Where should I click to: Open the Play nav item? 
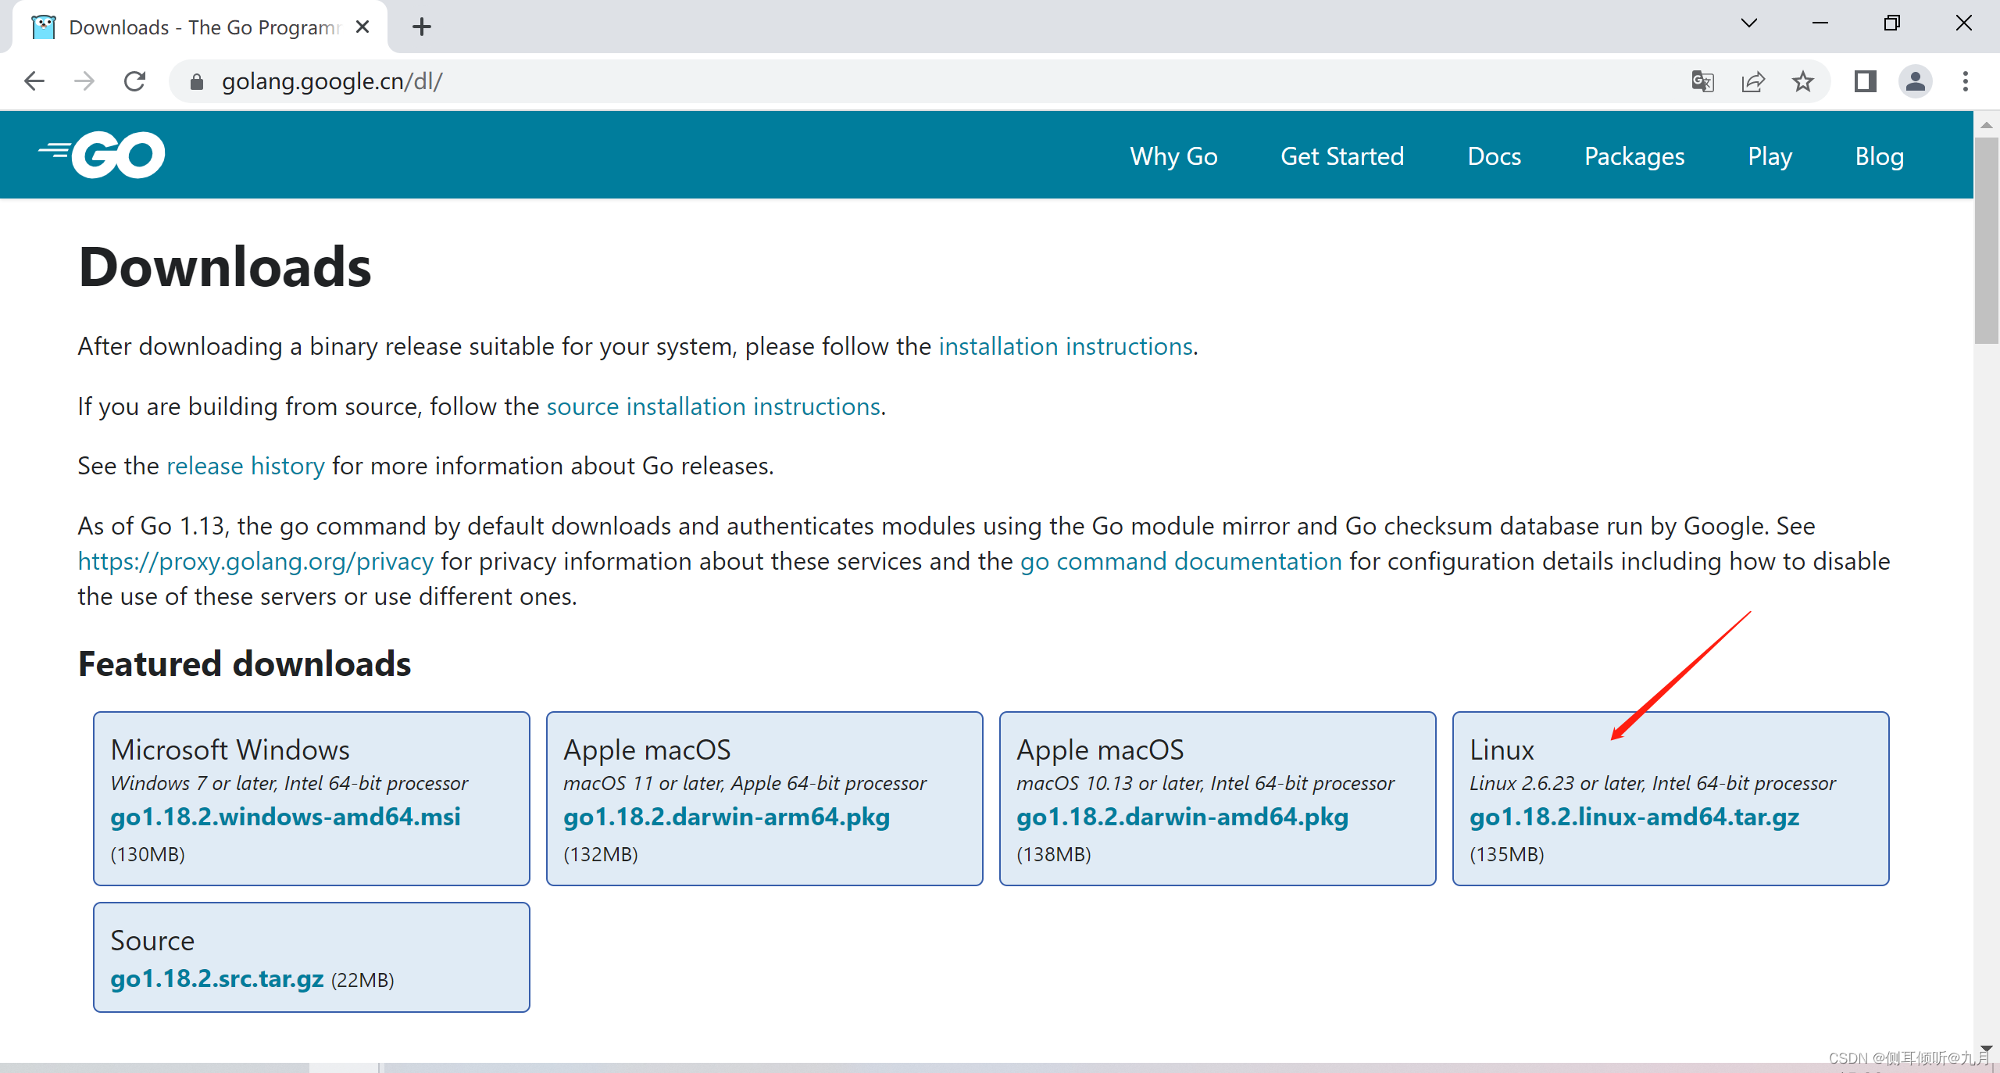coord(1770,156)
